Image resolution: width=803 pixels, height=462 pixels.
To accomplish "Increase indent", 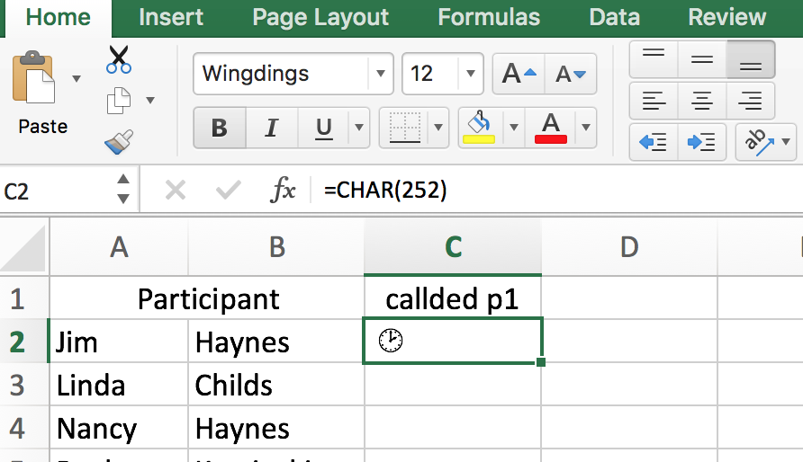I will pyautogui.click(x=701, y=142).
